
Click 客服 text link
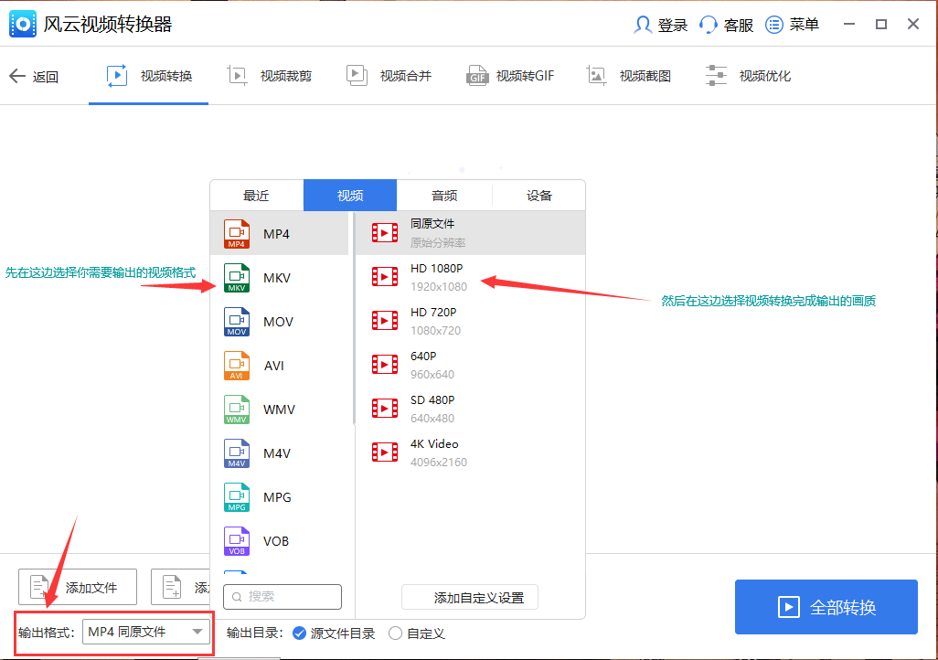(x=739, y=25)
